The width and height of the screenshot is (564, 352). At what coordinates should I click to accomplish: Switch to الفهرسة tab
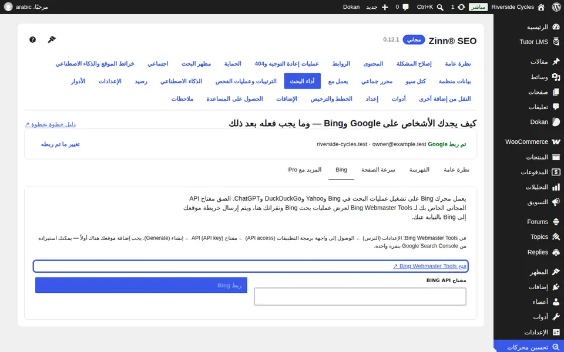pos(419,170)
